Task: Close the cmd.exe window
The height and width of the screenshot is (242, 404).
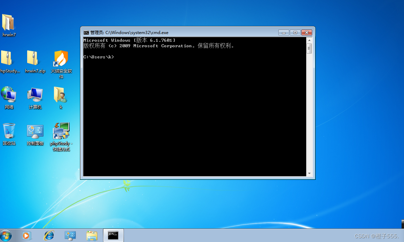Action: tap(307, 33)
